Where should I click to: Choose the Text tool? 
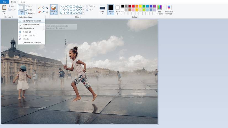pos(47,8)
